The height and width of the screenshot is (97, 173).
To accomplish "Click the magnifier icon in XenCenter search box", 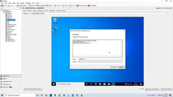I will coord(21,8).
